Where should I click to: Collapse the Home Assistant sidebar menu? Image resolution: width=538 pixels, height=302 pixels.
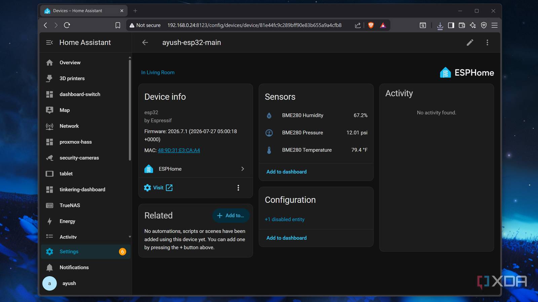point(49,43)
